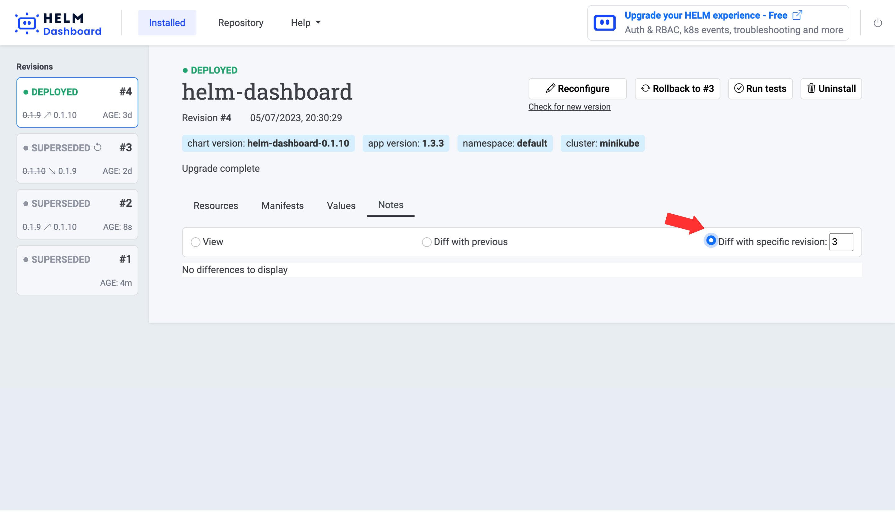Select Diff with specific revision radio
Image resolution: width=895 pixels, height=512 pixels.
pos(711,241)
